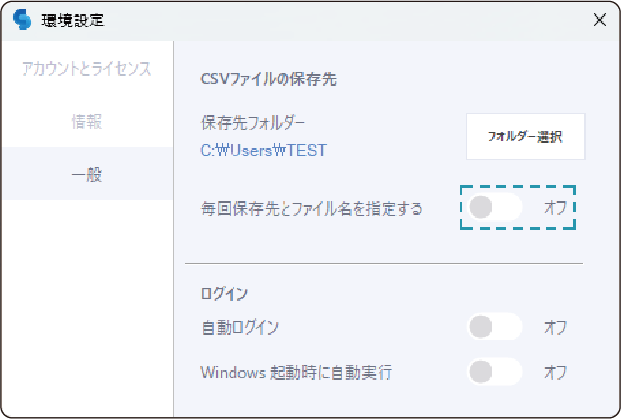Click オフ status beside 毎回保存先 switch
621x419 pixels.
pos(555,208)
